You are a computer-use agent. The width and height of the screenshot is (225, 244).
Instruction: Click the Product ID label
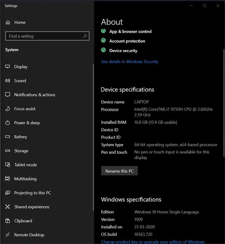(111, 137)
